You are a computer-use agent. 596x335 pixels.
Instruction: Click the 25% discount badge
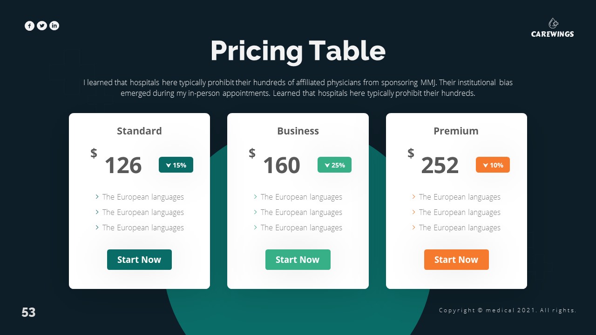[334, 165]
